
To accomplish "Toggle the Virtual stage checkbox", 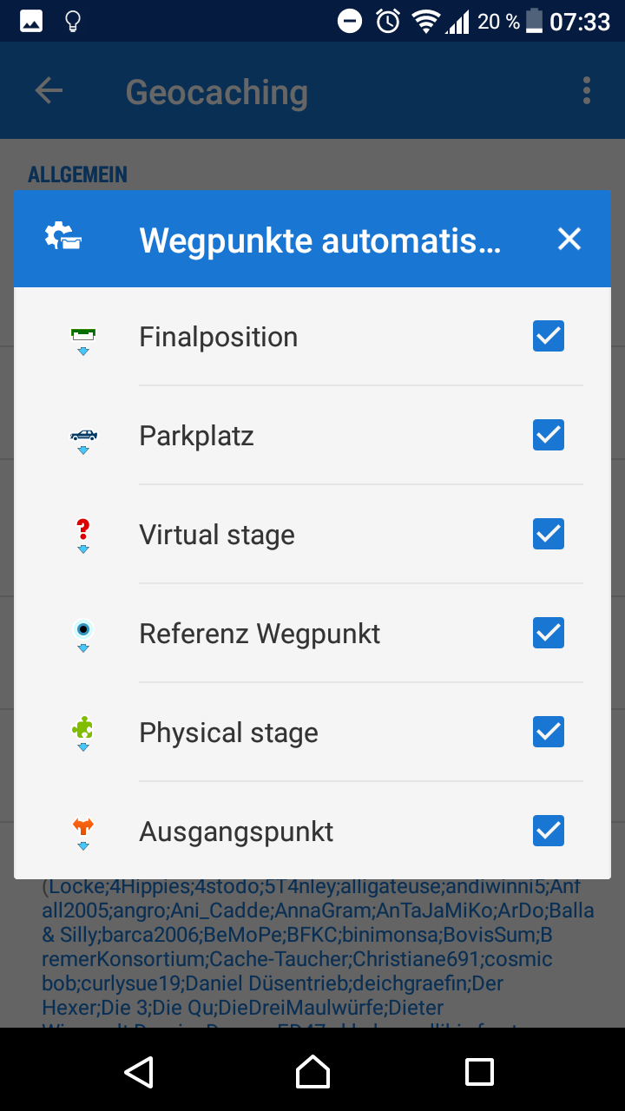I will tap(549, 534).
